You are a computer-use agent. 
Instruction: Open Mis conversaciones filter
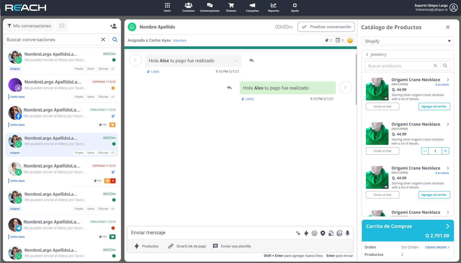pos(29,26)
